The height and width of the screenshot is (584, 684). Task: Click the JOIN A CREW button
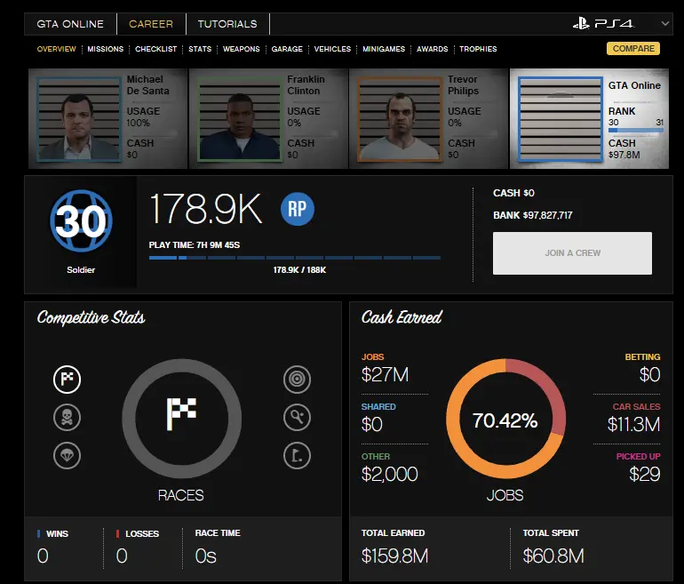572,253
